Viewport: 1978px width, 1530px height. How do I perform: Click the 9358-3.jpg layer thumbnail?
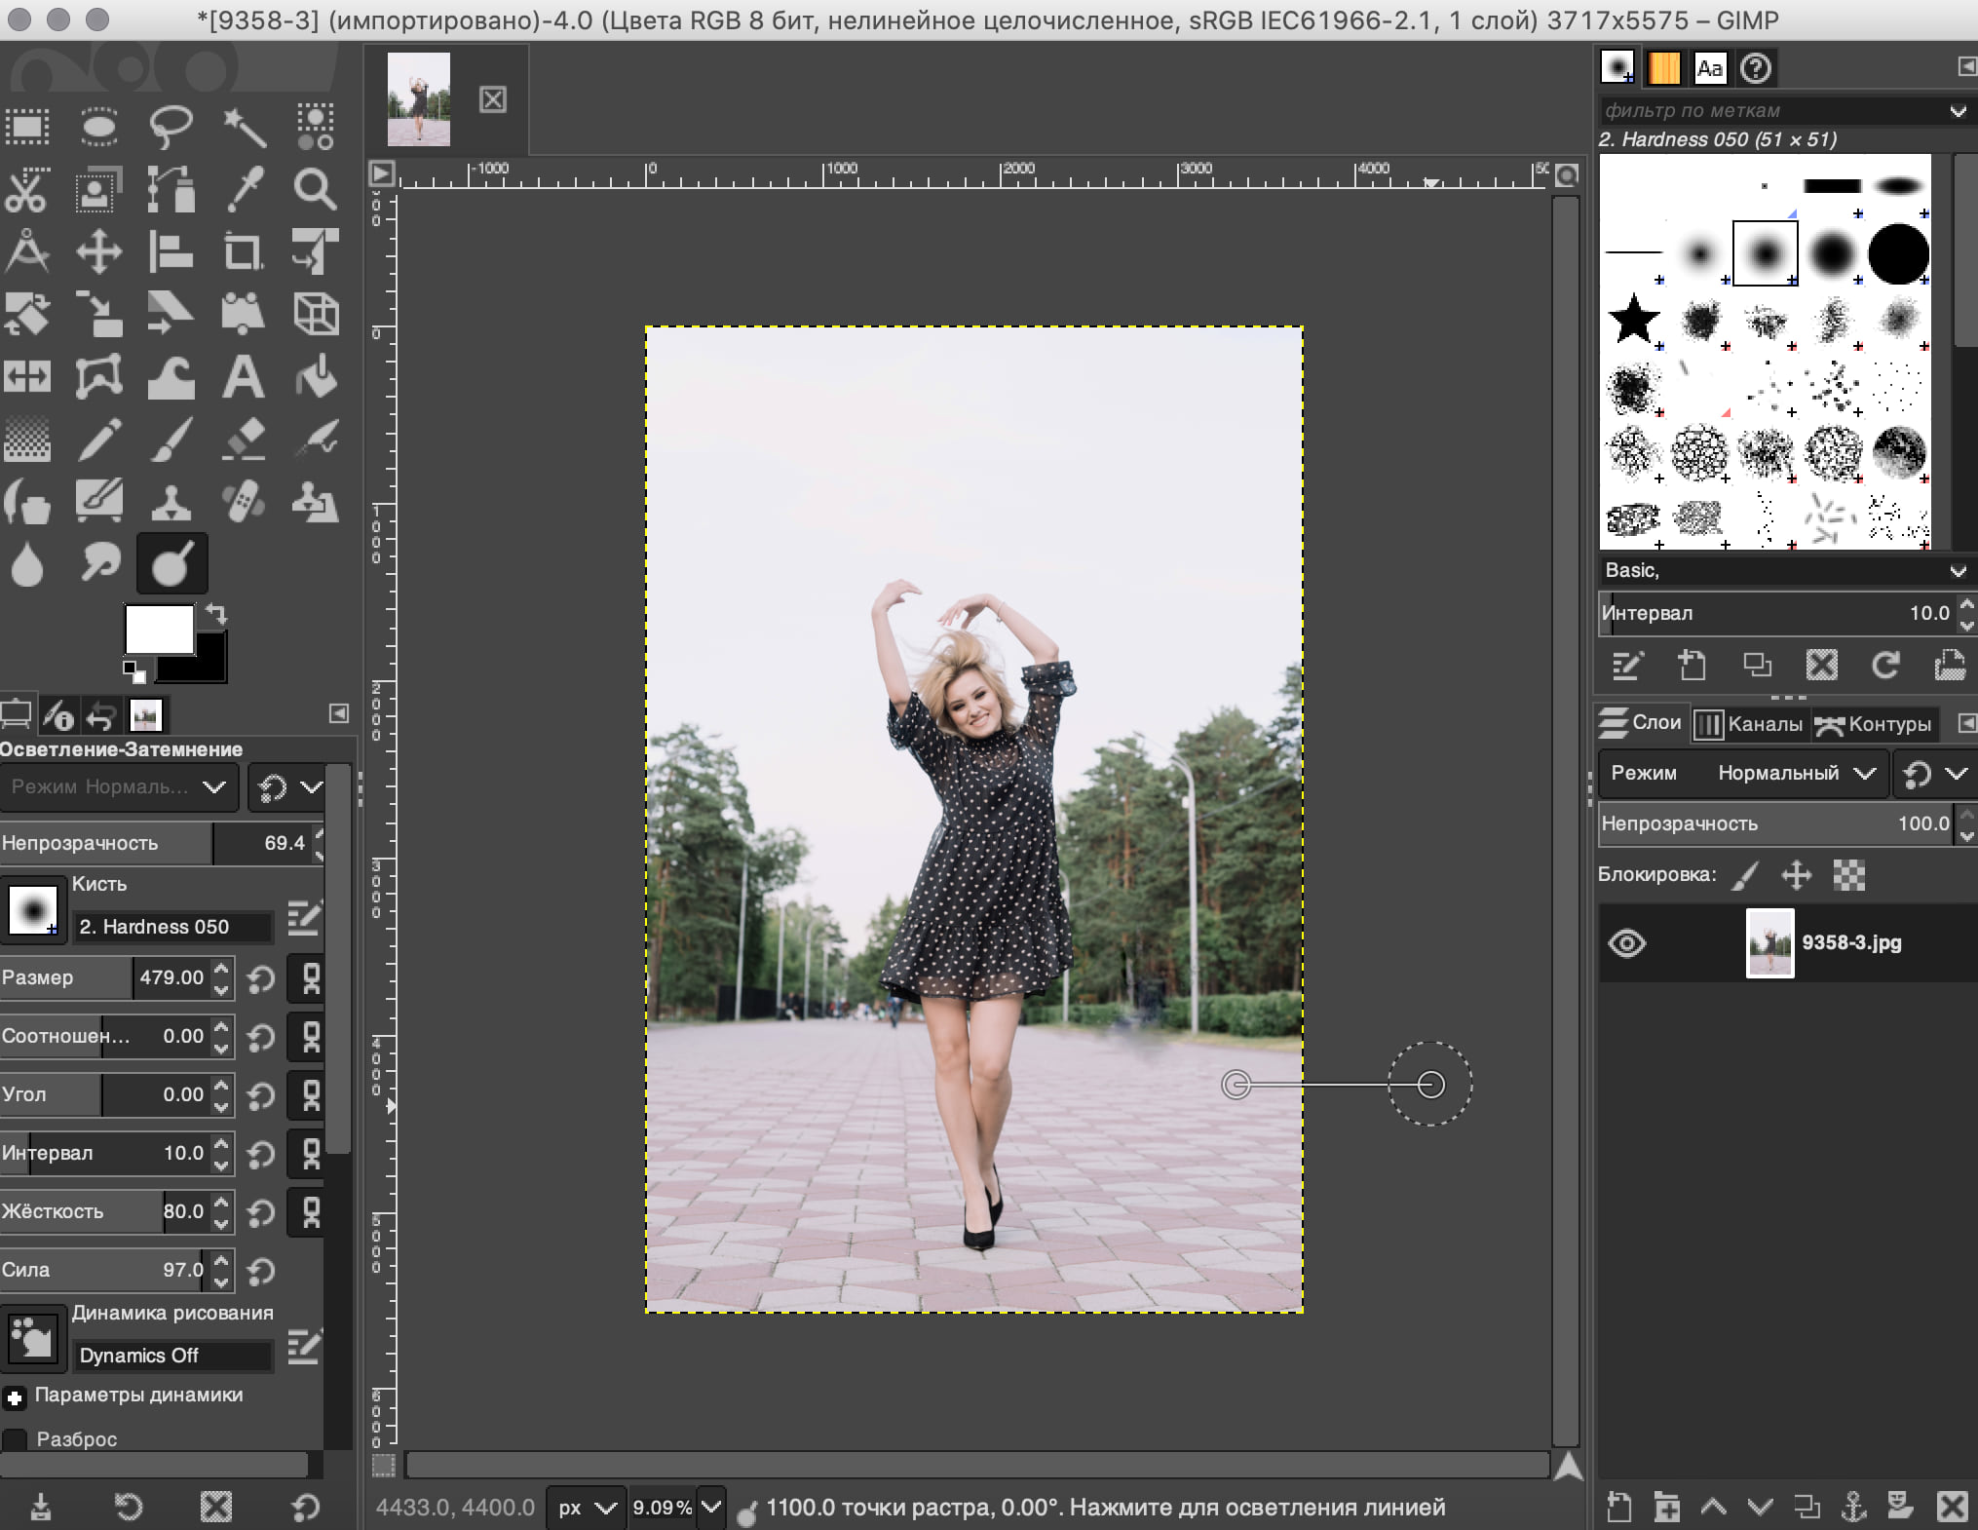(x=1766, y=940)
